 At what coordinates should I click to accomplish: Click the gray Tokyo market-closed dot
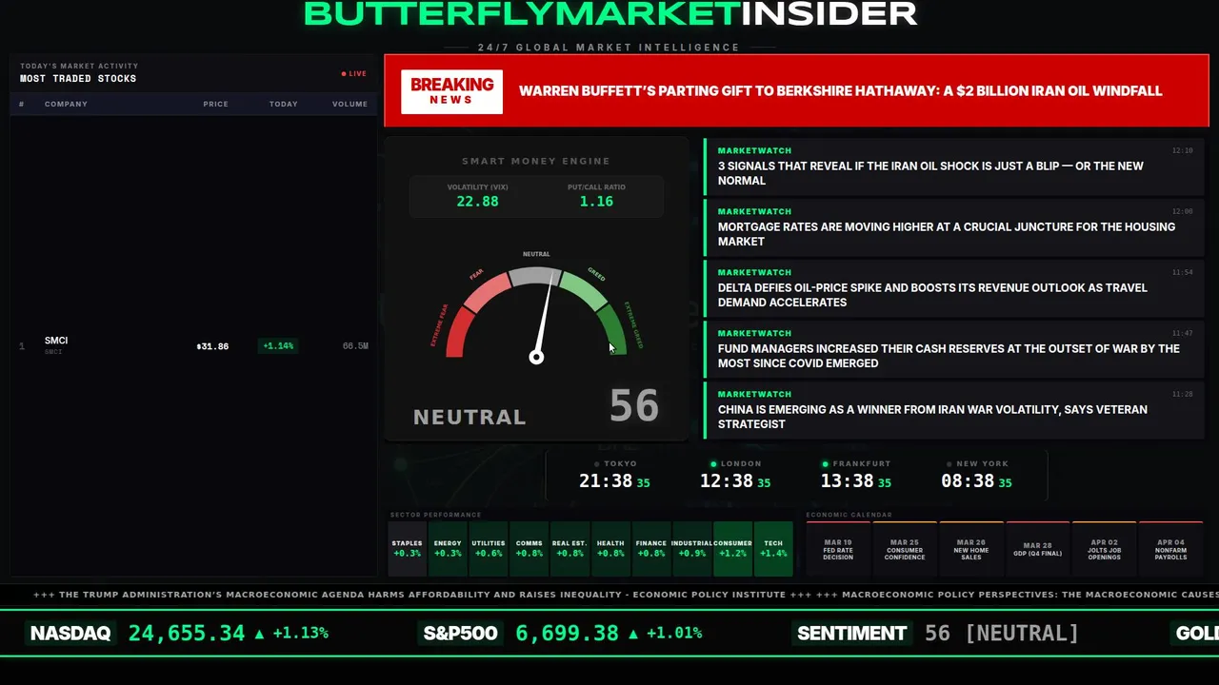pyautogui.click(x=596, y=464)
